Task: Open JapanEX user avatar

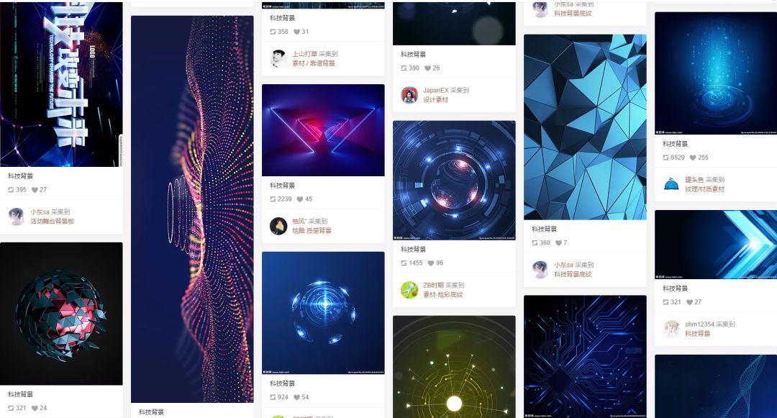Action: click(x=409, y=94)
